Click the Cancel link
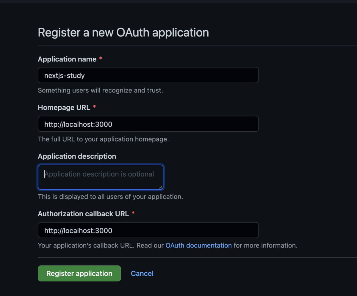Viewport: 357px width, 296px height. (x=142, y=273)
